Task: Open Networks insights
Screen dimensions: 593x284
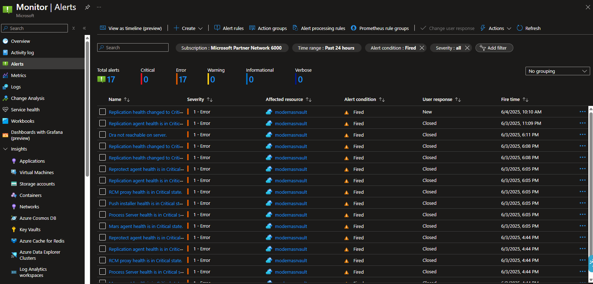Action: [x=29, y=207]
